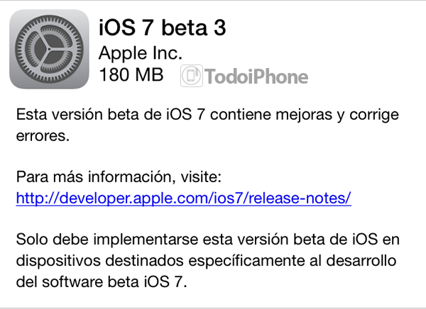Click the center hub of the gear icon
The image size is (426, 309).
(x=49, y=49)
